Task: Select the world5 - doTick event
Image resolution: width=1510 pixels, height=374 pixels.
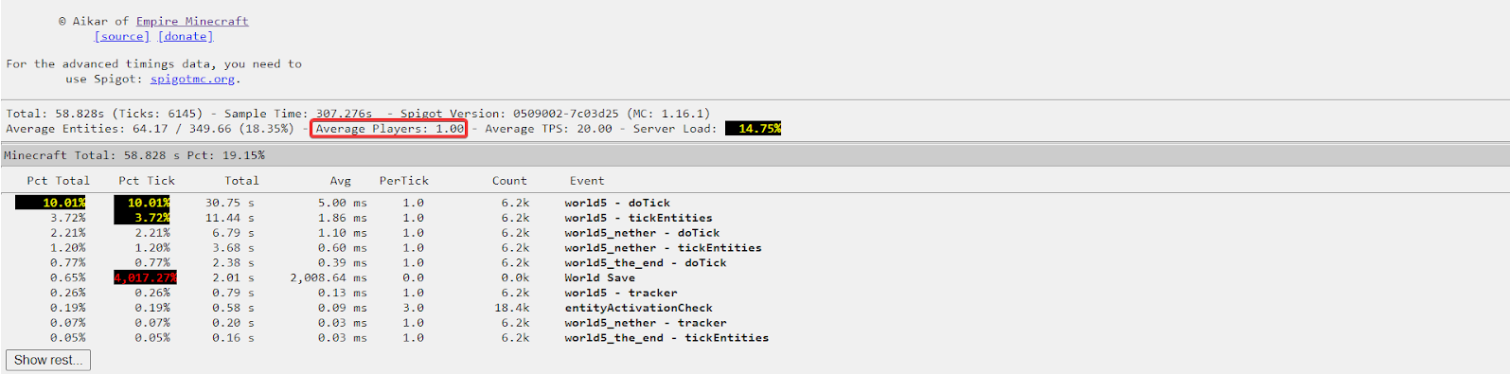Action: pyautogui.click(x=617, y=203)
